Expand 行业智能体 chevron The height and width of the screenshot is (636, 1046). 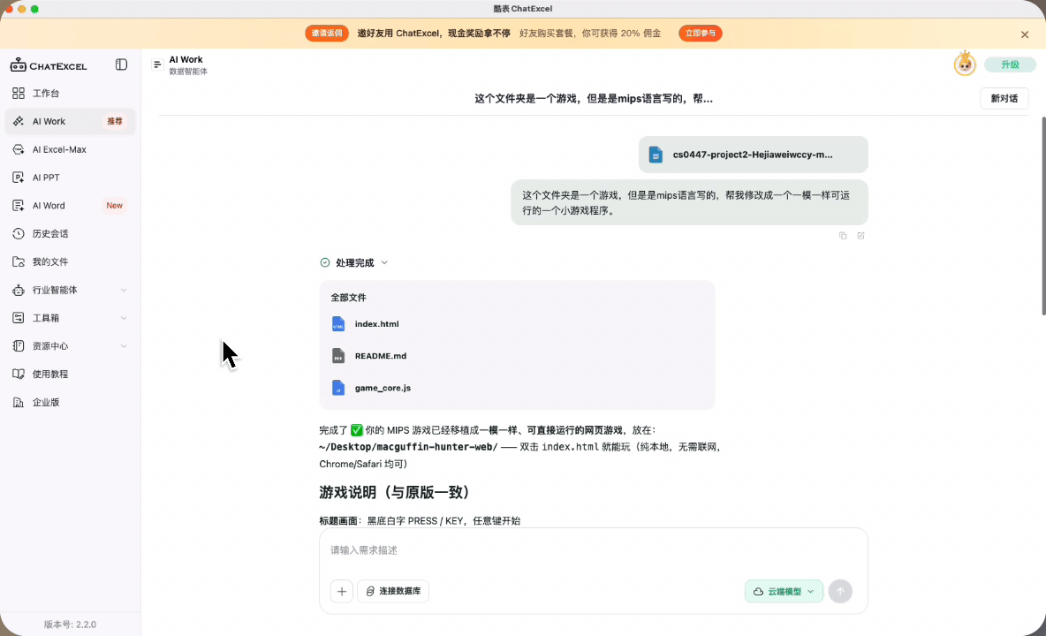click(124, 290)
